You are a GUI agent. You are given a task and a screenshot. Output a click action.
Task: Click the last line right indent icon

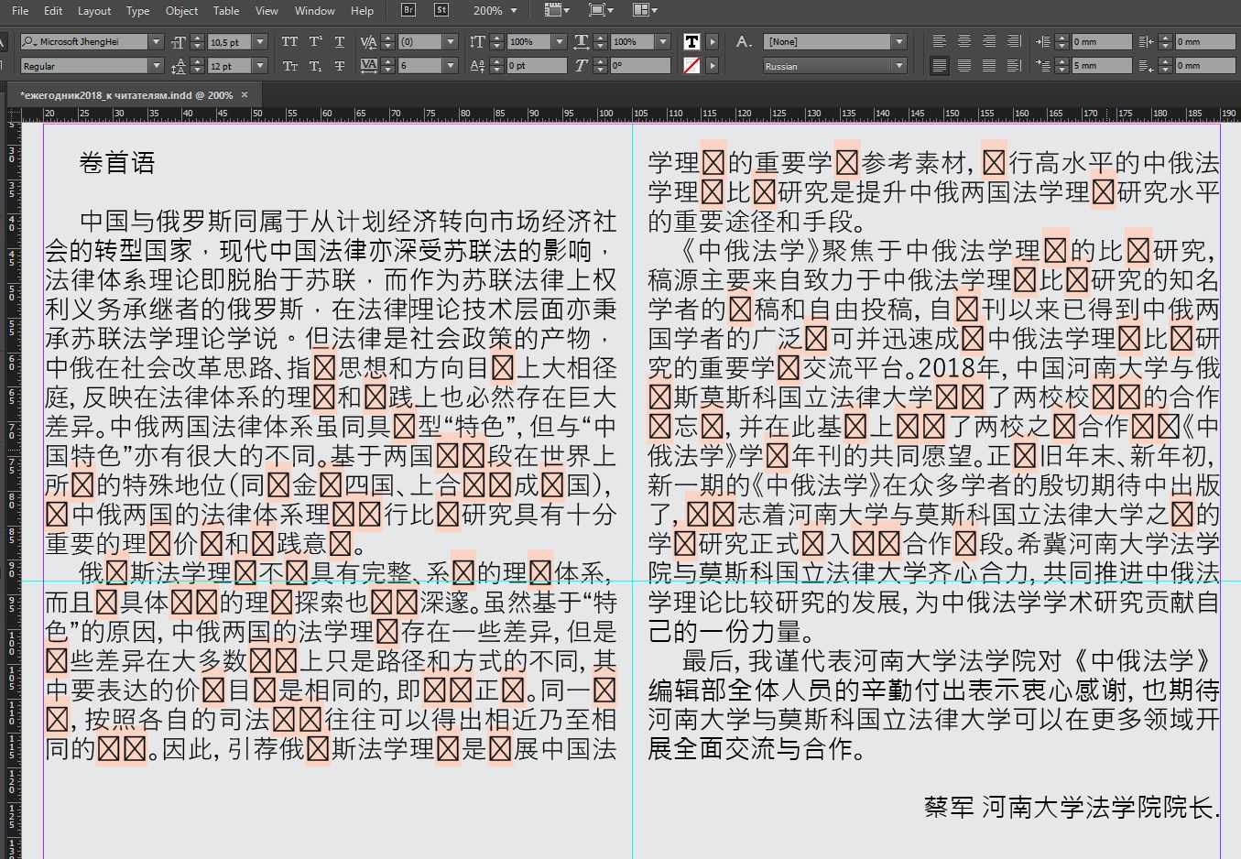point(1147,66)
